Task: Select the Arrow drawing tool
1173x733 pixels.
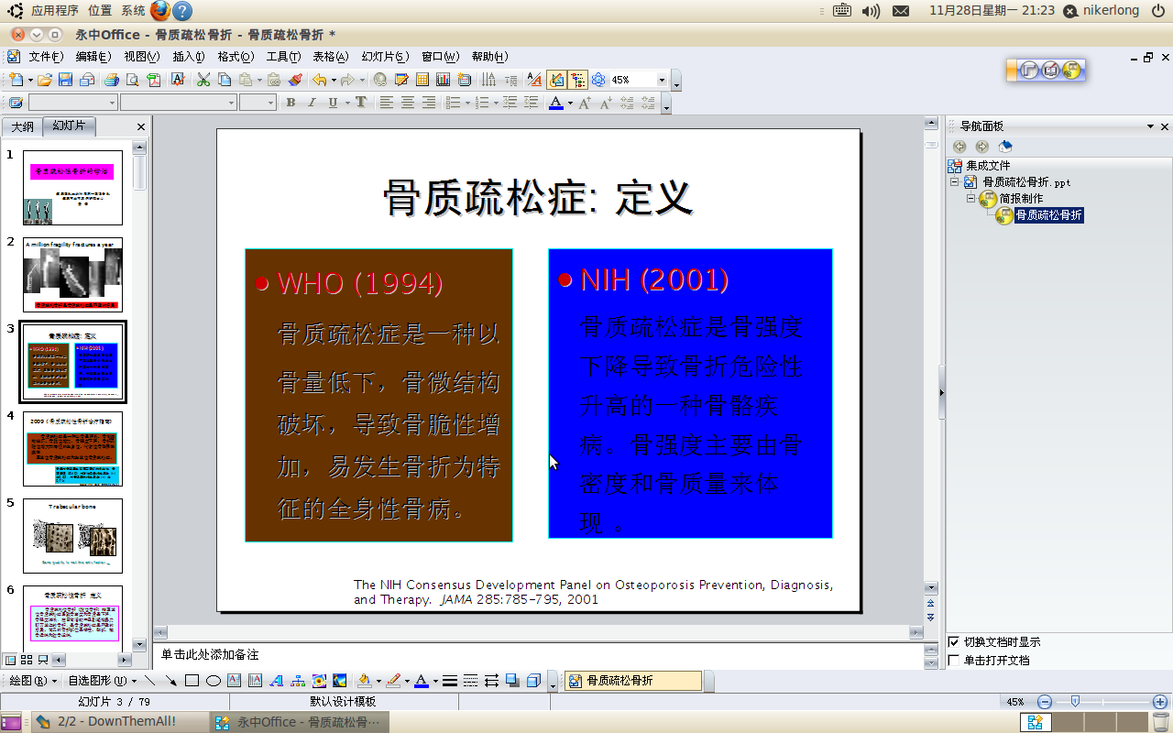Action: coord(170,681)
